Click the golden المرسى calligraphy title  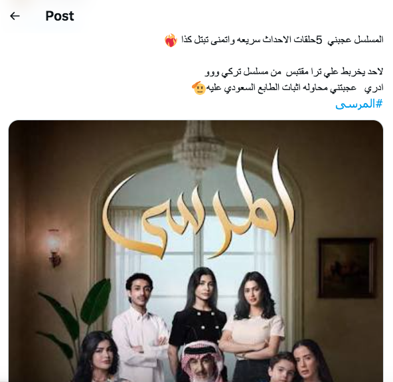[x=198, y=206]
